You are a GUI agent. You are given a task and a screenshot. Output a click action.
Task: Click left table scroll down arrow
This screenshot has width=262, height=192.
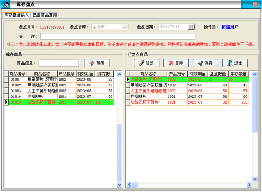click(x=119, y=185)
